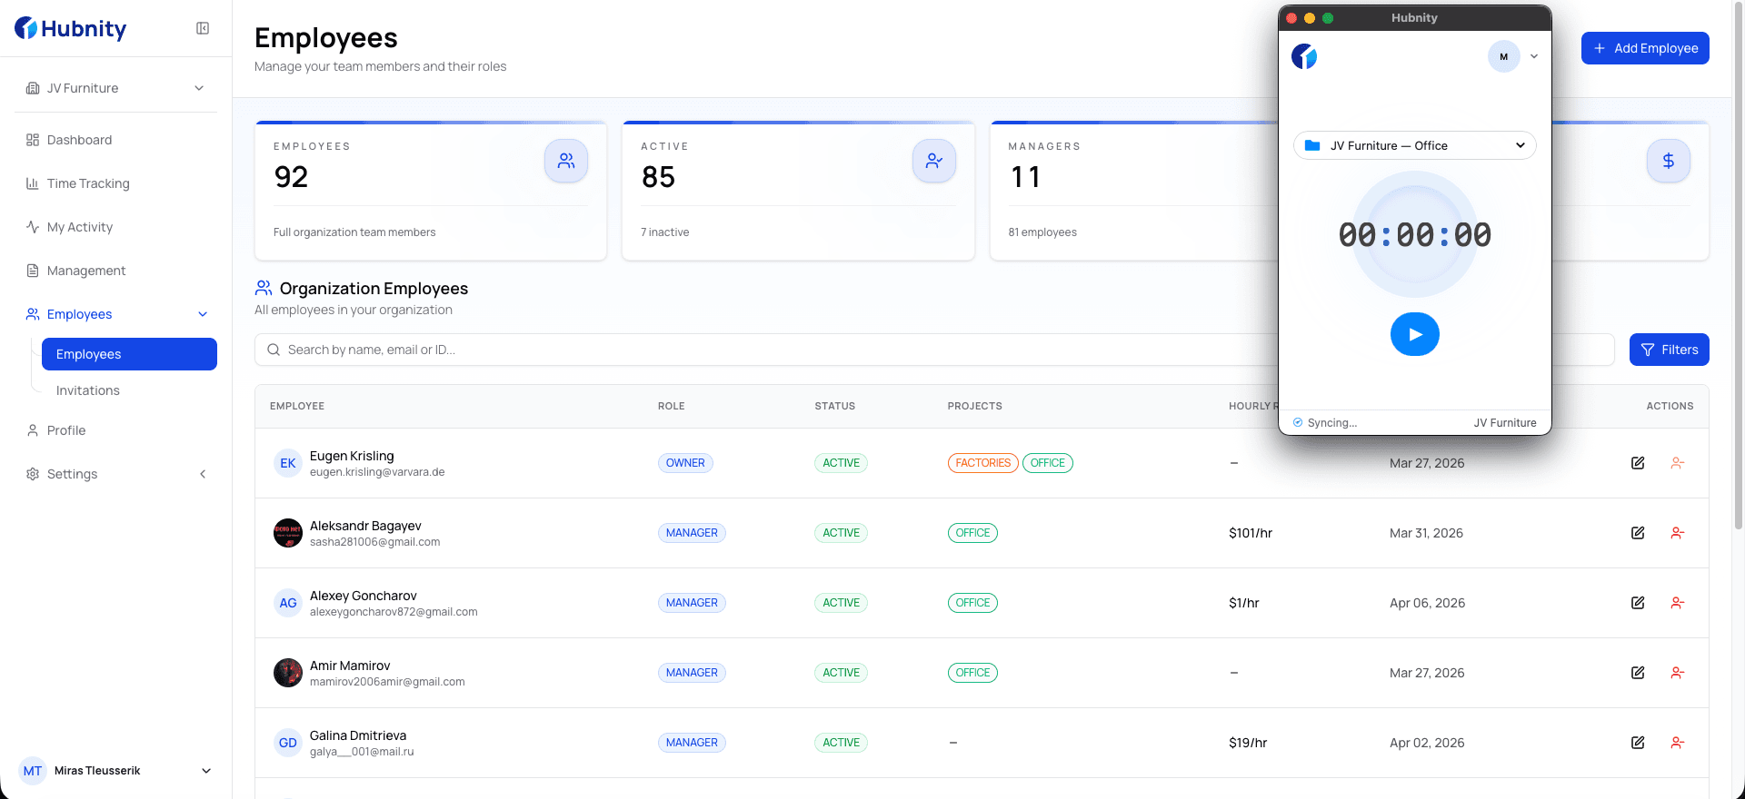Edit Alexey Goncharov's record
Screen dimensions: 1745x799
[x=1638, y=603]
